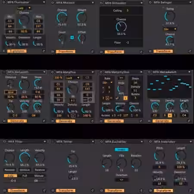Toggle the MFA Metarhythm device power icon
The height and width of the screenshot is (194, 194).
[x=101, y=72]
